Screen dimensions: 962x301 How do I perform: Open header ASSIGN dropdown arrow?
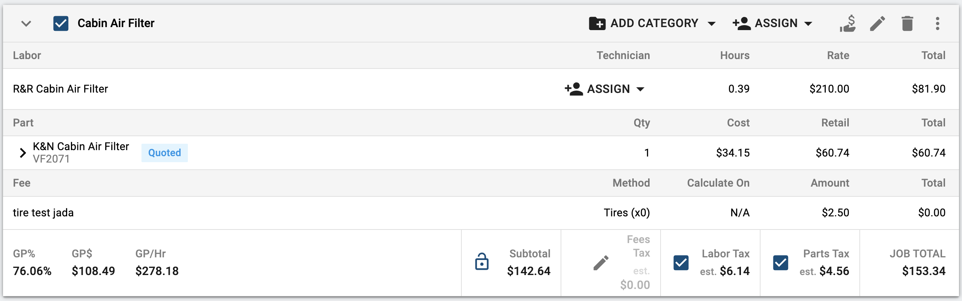pyautogui.click(x=808, y=24)
